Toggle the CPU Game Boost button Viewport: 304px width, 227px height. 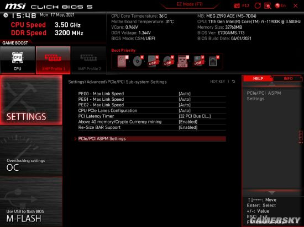coord(18,60)
